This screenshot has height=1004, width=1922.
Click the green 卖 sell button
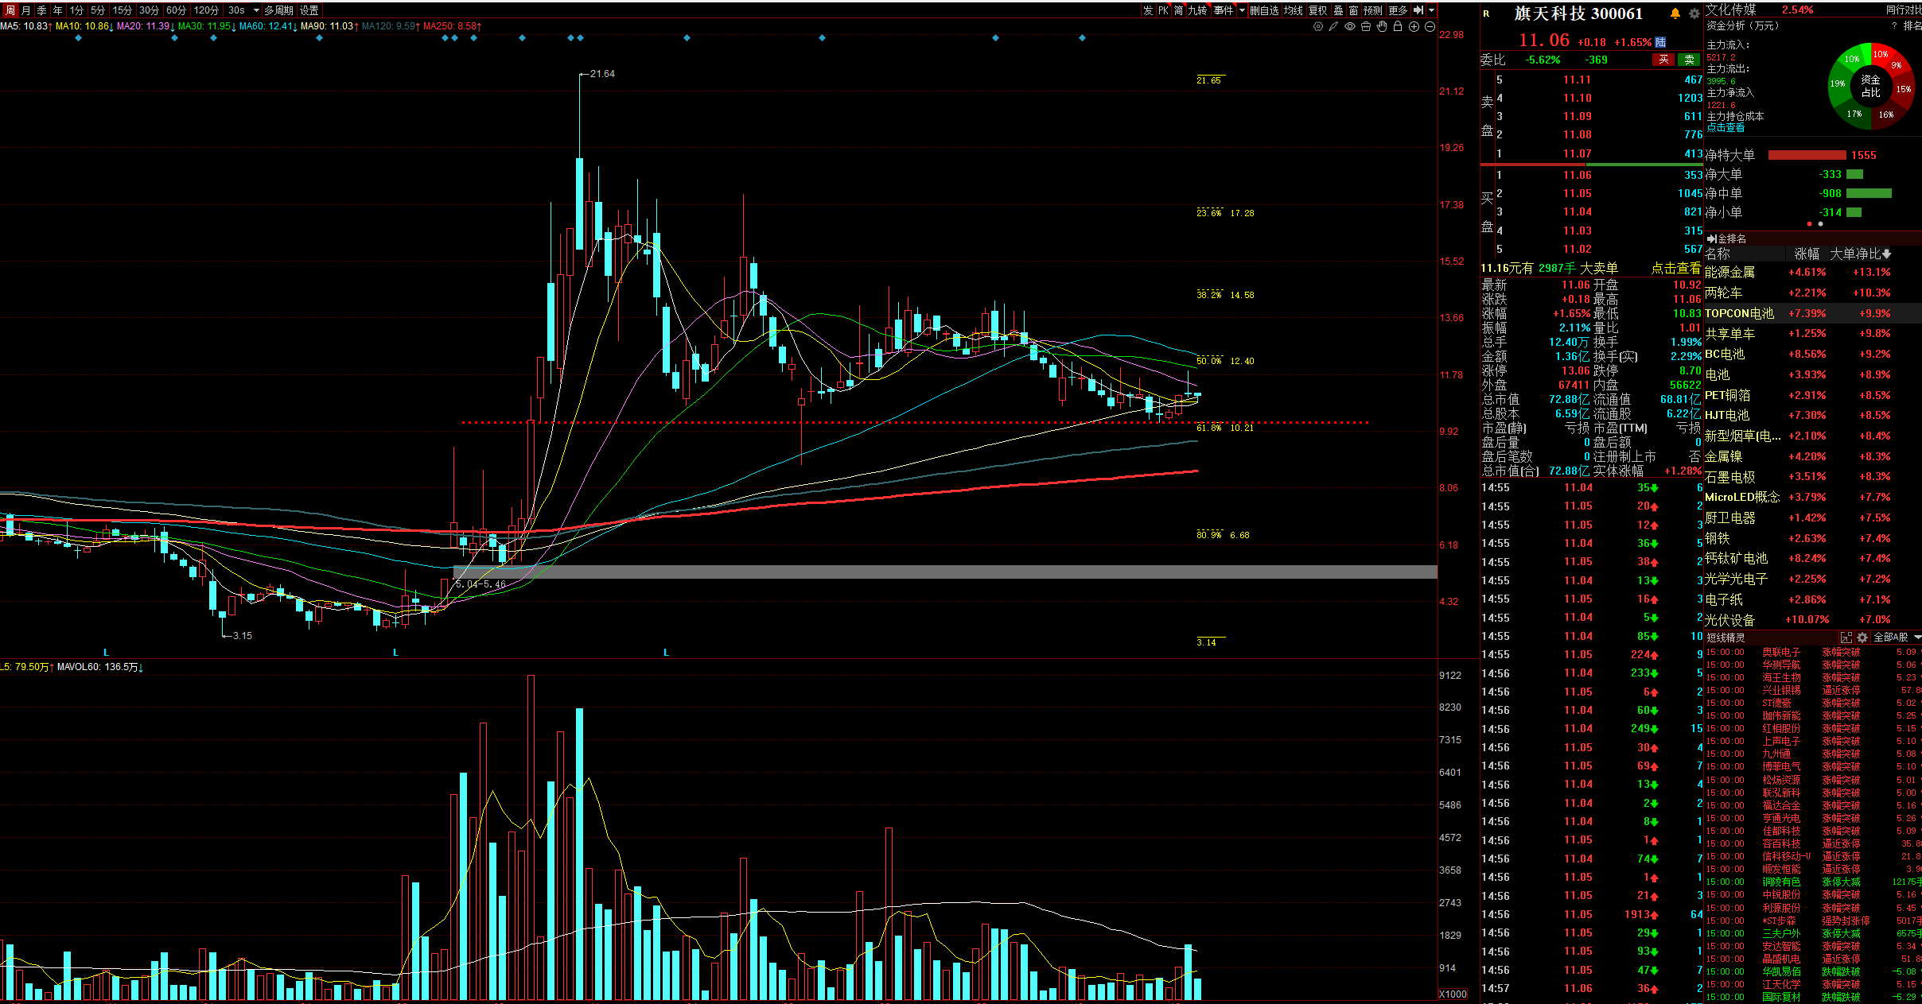click(1689, 60)
